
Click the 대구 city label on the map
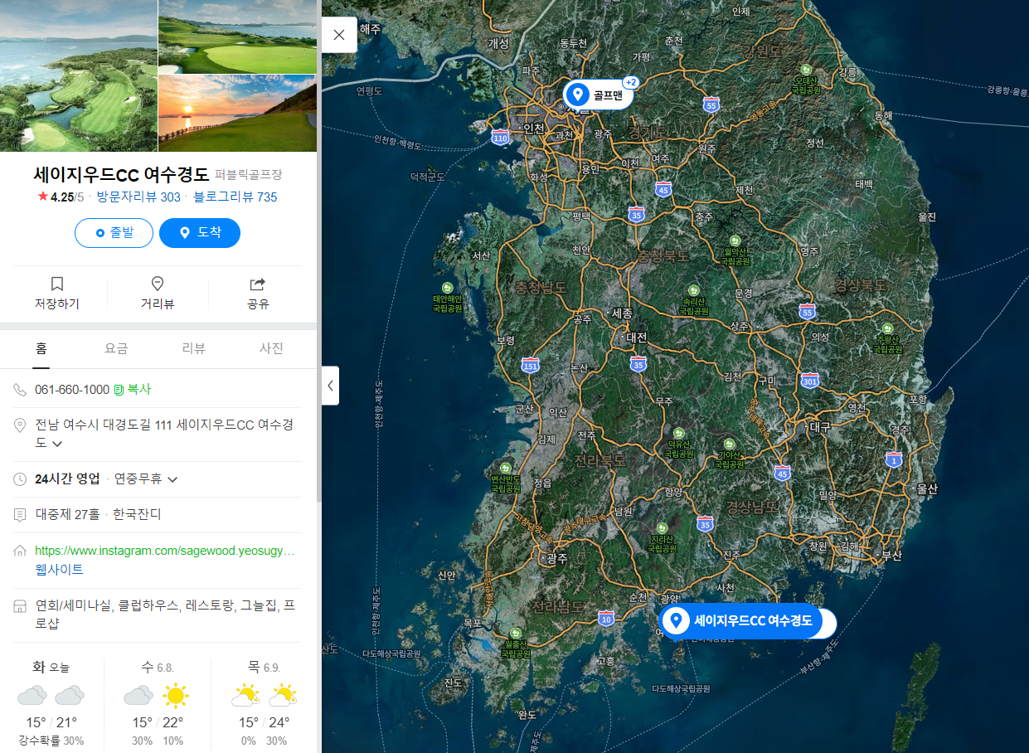[818, 427]
